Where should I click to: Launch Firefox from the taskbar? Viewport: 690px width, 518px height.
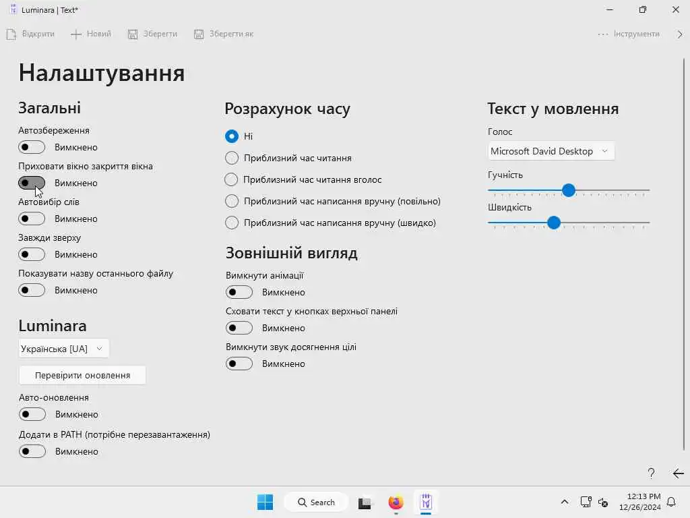396,502
